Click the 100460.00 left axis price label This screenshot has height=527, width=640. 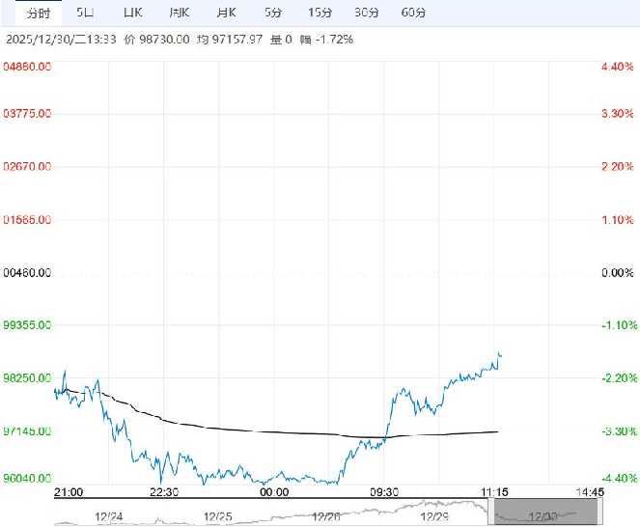coord(28,273)
